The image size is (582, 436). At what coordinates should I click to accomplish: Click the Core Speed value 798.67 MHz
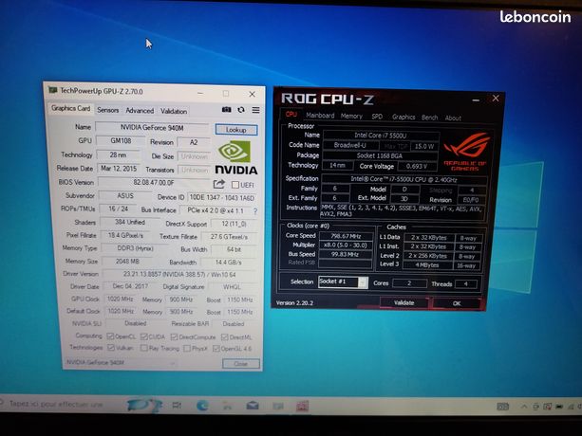346,236
